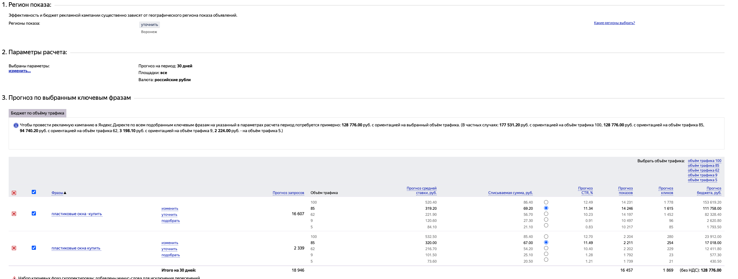738x279 pixels.
Task: Sort the table by 'Фразы' column
Action: (57, 193)
